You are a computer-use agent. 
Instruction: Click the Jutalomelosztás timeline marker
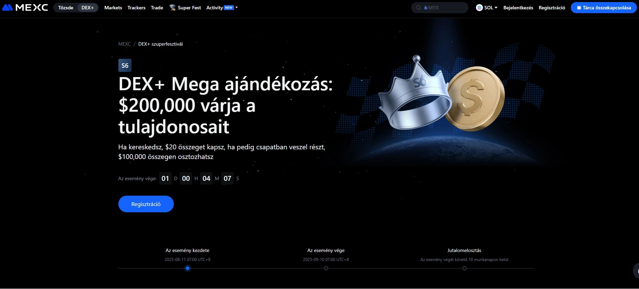[465, 268]
